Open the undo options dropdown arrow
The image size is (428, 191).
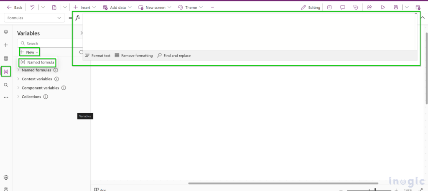coord(43,8)
